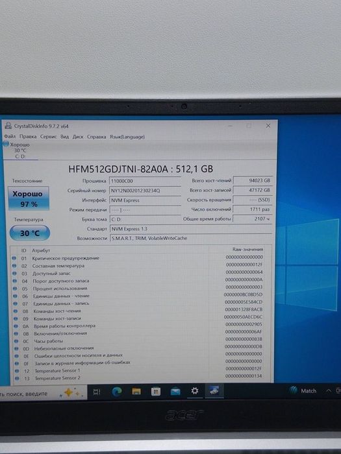Image resolution: width=341 pixels, height=454 pixels.
Task: Click the Стандарт field NVM Express 1.3
Action: coord(191,229)
